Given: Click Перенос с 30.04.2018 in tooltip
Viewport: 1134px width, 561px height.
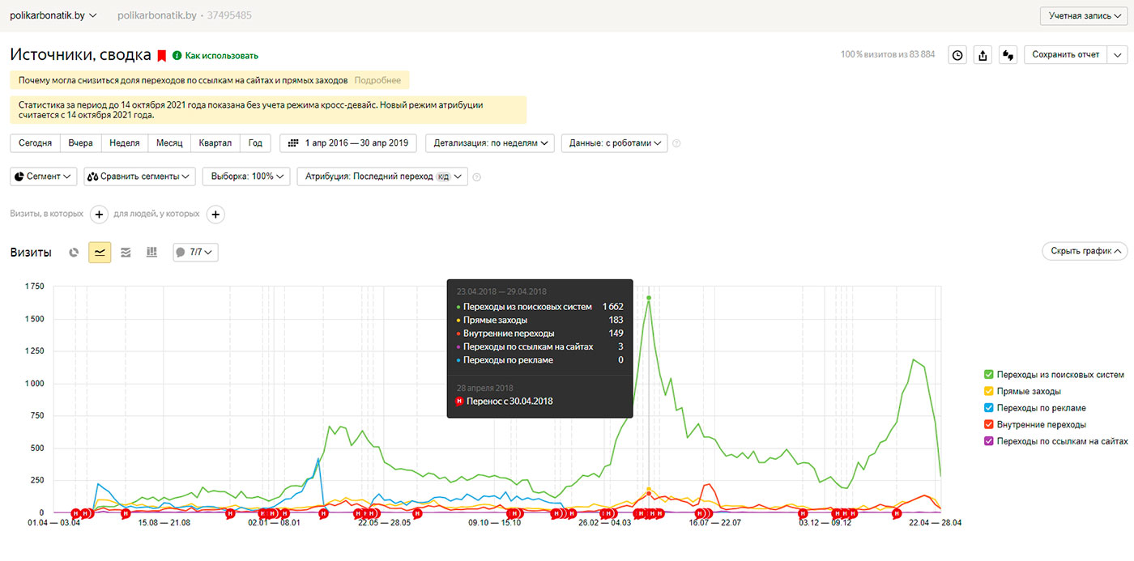Looking at the screenshot, I should (509, 402).
